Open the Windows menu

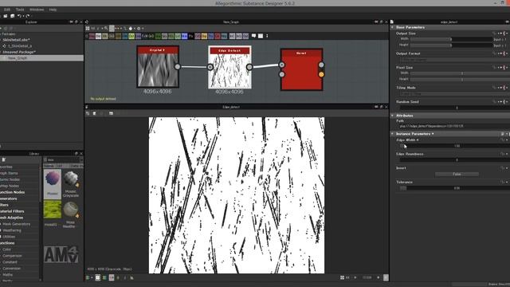coord(37,10)
